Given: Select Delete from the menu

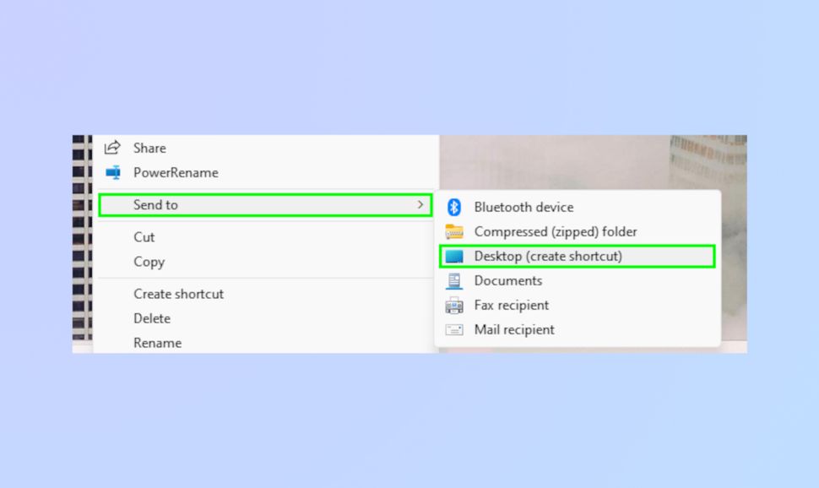Looking at the screenshot, I should pyautogui.click(x=152, y=318).
